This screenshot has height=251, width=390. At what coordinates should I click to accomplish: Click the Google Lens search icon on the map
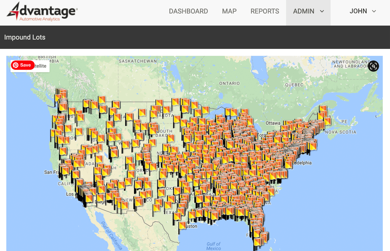pos(373,66)
